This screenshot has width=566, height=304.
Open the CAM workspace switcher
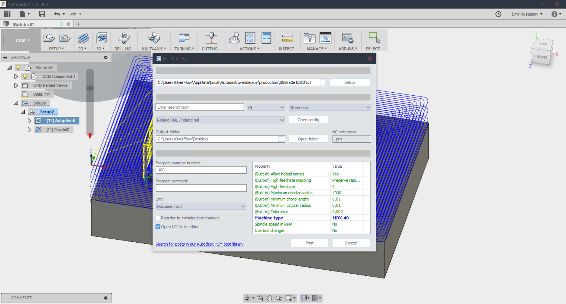[x=22, y=41]
